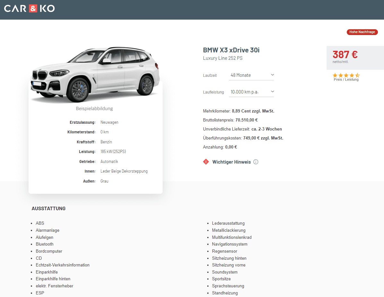Click the elektr. Fensterheber equipment item
The height and width of the screenshot is (297, 384).
click(x=54, y=286)
